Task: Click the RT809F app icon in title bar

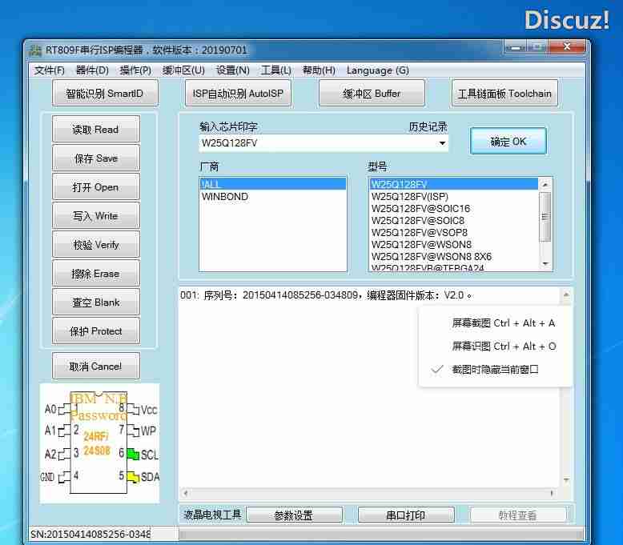Action: [x=35, y=50]
